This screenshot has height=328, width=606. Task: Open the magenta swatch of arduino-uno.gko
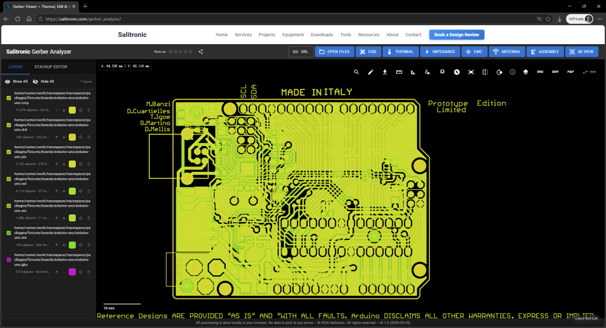tap(72, 272)
